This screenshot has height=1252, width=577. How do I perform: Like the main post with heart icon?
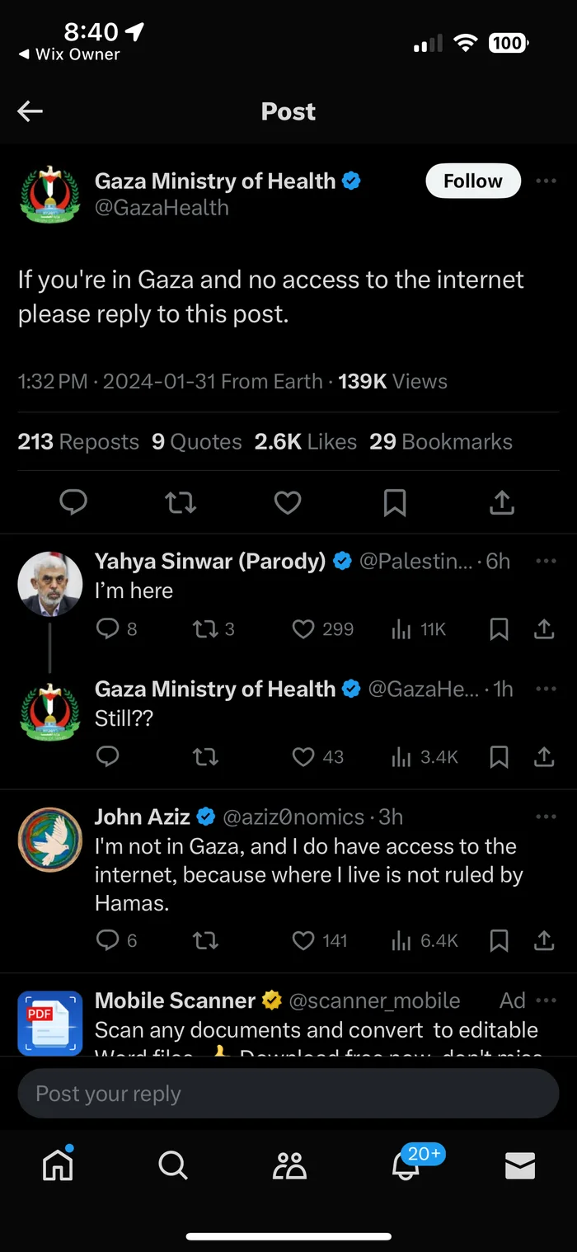288,502
